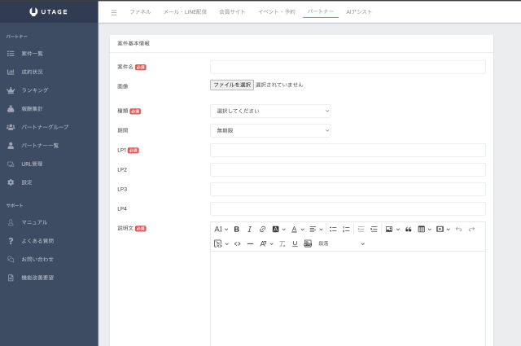This screenshot has height=346, width=521.
Task: Apply italic formatting in the editor
Action: pos(250,230)
